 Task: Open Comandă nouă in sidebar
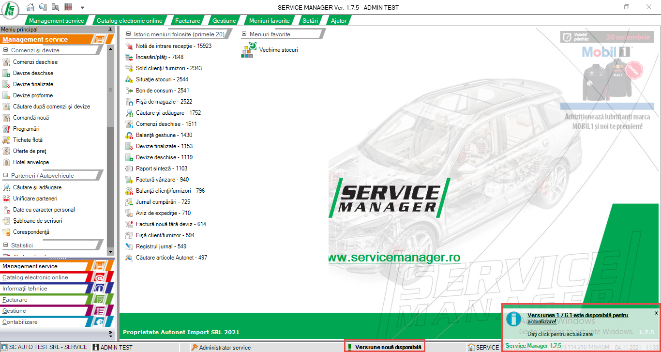pos(30,118)
